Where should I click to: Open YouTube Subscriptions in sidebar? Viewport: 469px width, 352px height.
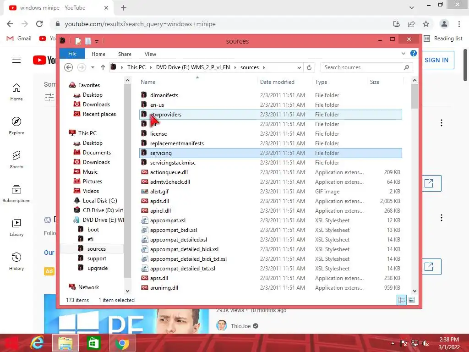[x=16, y=194]
